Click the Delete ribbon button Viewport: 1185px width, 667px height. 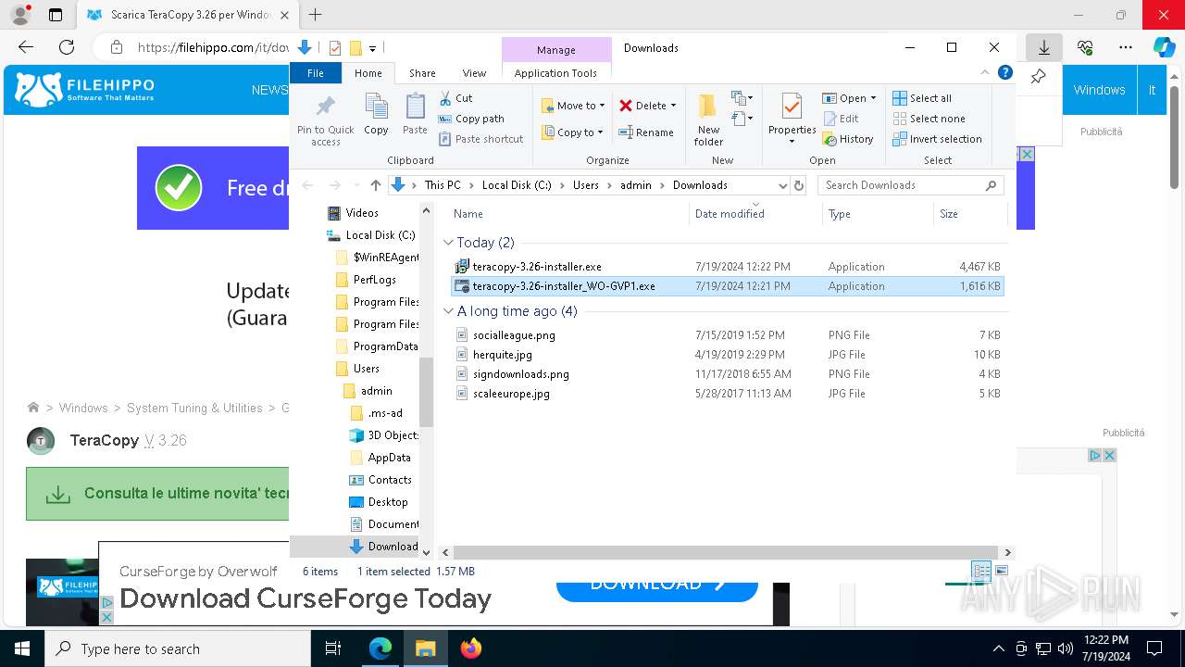coord(647,106)
